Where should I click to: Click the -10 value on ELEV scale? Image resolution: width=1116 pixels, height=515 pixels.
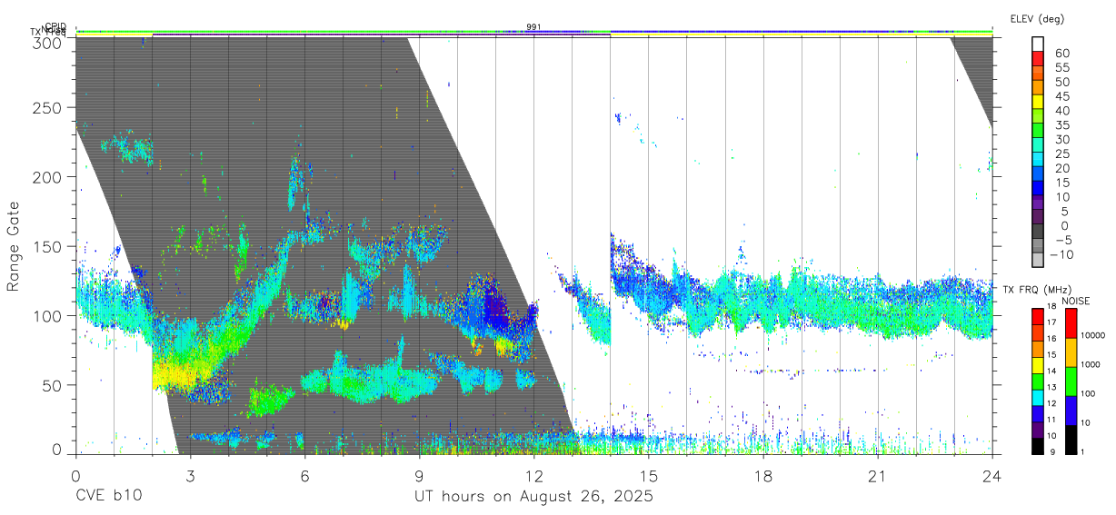pyautogui.click(x=1063, y=255)
